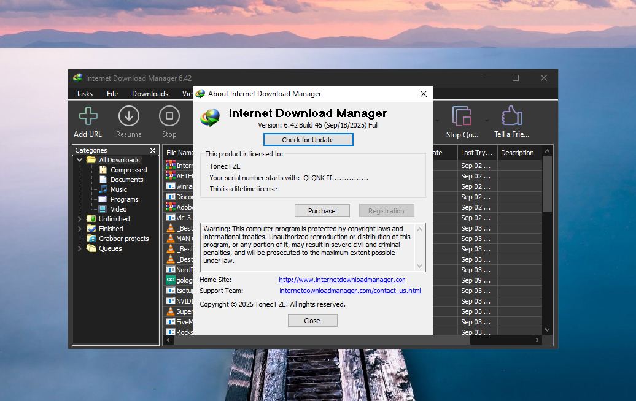Open dropdown arrow beside Stop Queue icon
The image size is (636, 401).
pos(487,120)
